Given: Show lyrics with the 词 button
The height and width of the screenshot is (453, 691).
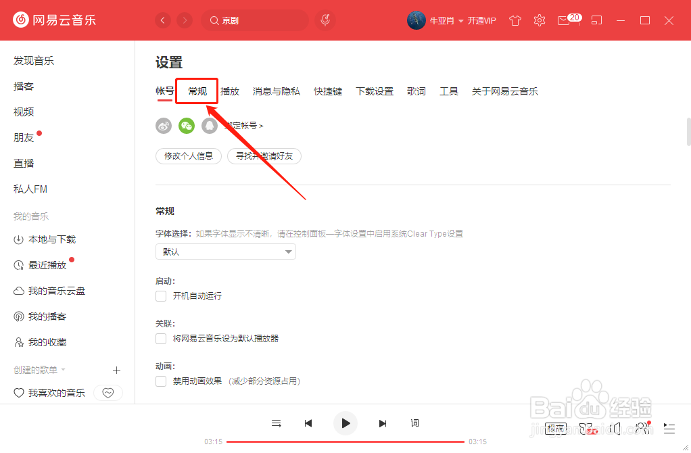Looking at the screenshot, I should click(x=414, y=423).
